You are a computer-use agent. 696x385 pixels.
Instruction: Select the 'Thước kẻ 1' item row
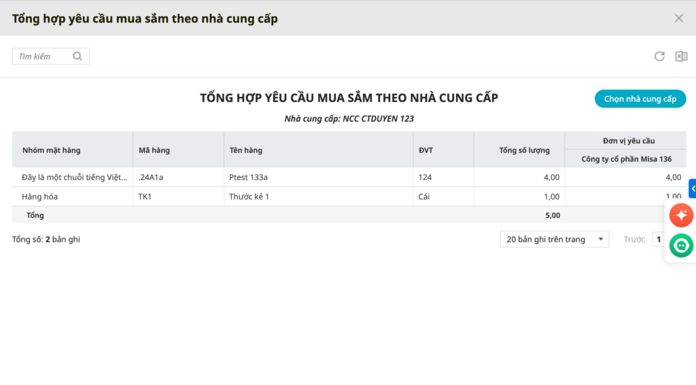(249, 197)
